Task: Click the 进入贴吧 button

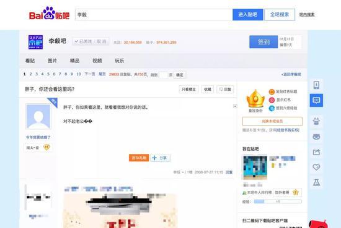Action: point(248,15)
